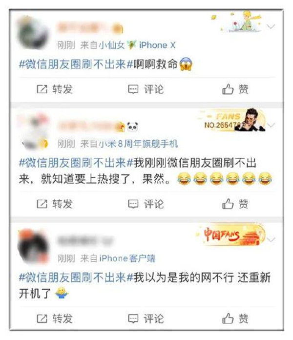The image size is (293, 340).
Task: View the first poster's blurred avatar
Action: pos(33,33)
